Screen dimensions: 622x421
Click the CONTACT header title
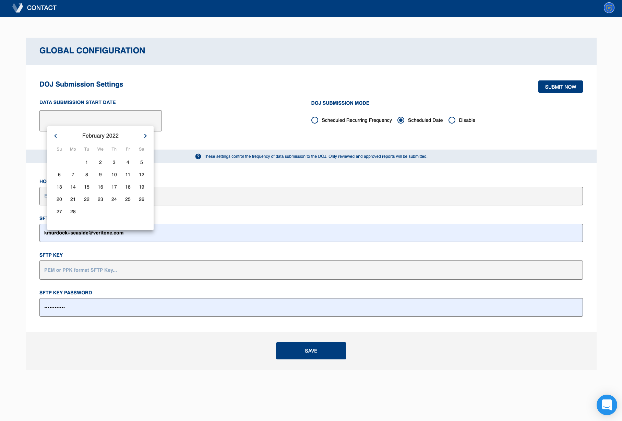pyautogui.click(x=42, y=8)
